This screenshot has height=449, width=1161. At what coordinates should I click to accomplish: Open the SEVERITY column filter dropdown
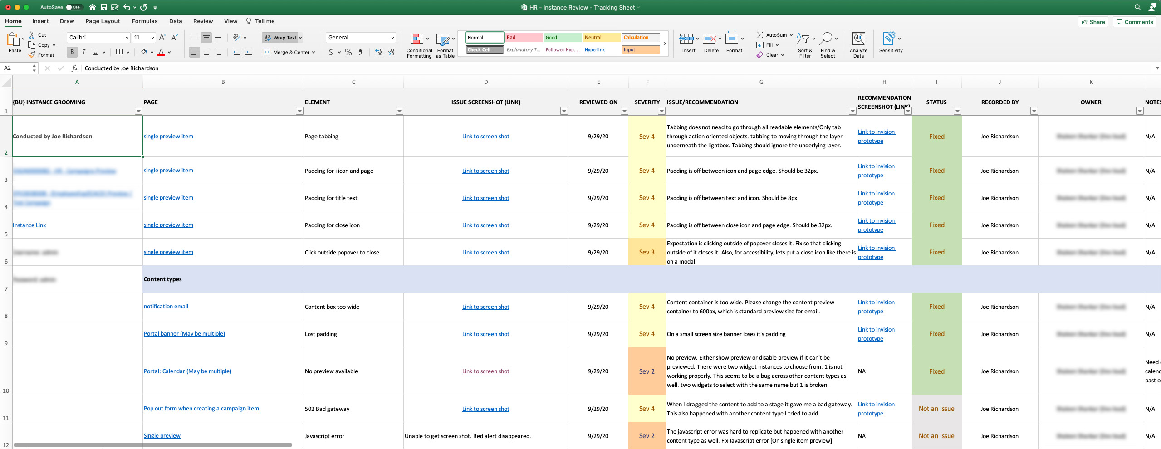[661, 111]
